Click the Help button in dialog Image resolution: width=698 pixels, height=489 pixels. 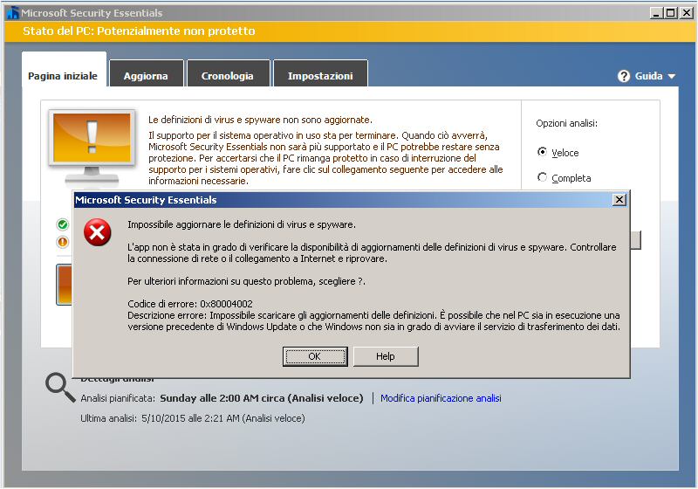point(386,356)
